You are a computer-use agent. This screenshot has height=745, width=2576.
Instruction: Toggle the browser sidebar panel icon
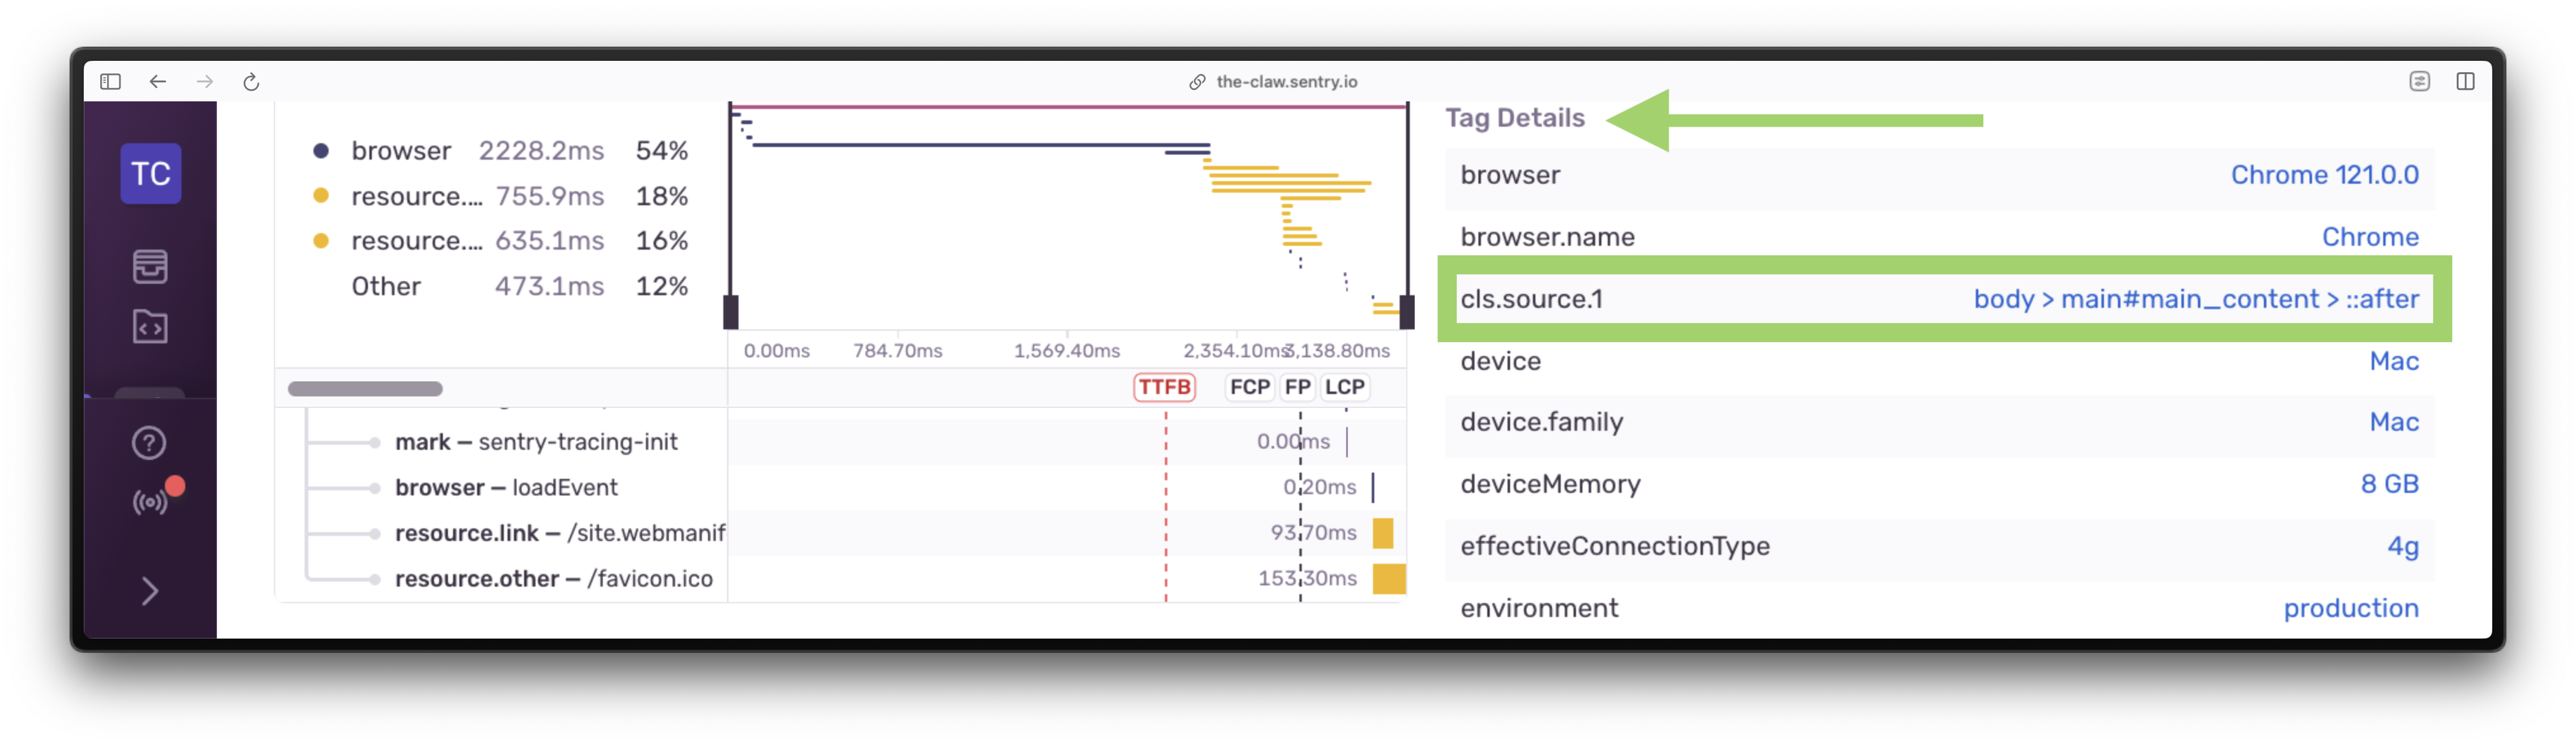coord(111,82)
